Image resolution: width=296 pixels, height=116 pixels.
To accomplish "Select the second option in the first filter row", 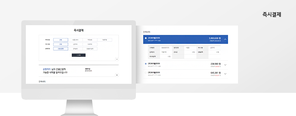I will pos(75,40).
